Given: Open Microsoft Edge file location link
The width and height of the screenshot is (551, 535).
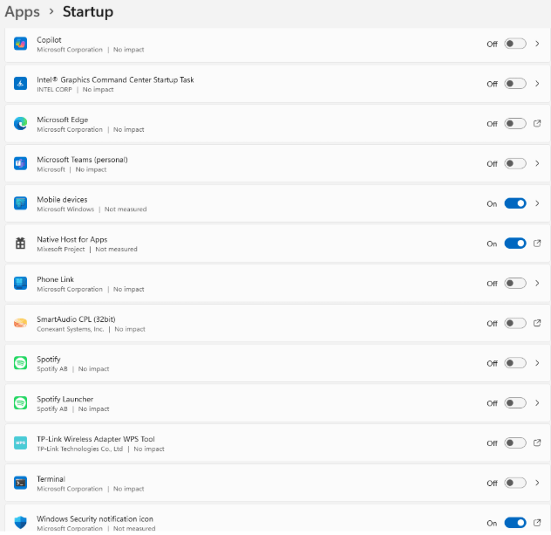Looking at the screenshot, I should (537, 124).
